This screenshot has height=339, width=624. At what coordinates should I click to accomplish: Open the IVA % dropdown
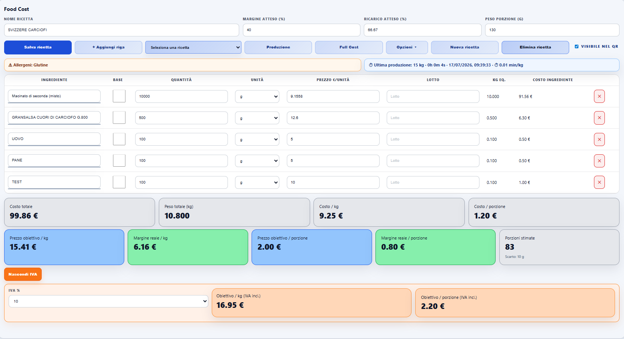(109, 301)
